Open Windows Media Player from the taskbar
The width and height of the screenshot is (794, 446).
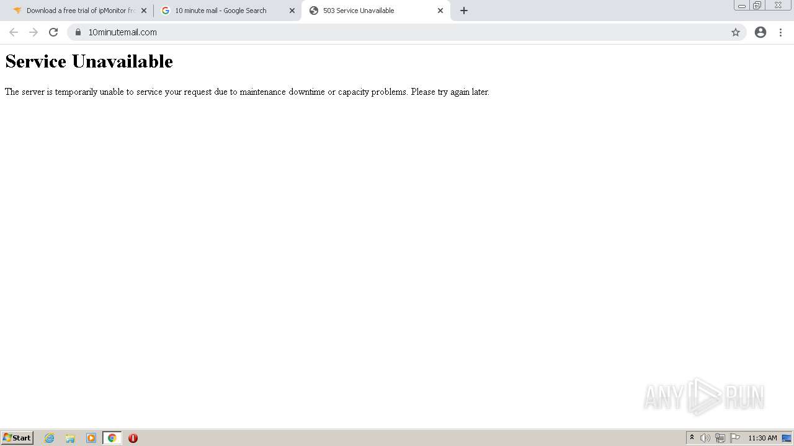pyautogui.click(x=91, y=438)
